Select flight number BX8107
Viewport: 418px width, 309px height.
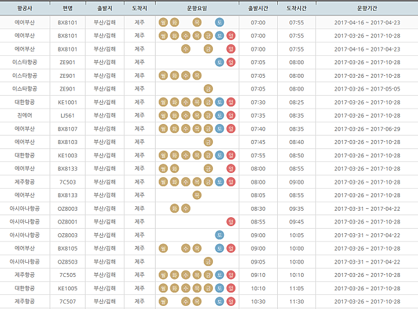[68, 129]
